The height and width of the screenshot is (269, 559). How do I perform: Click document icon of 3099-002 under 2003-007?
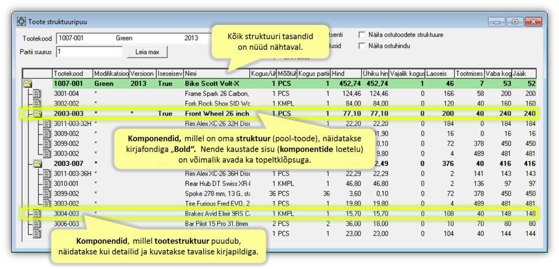coord(47,193)
